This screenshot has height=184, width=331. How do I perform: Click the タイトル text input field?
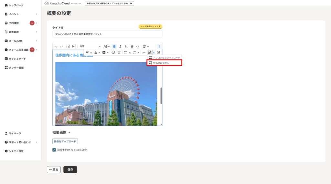[x=107, y=34]
